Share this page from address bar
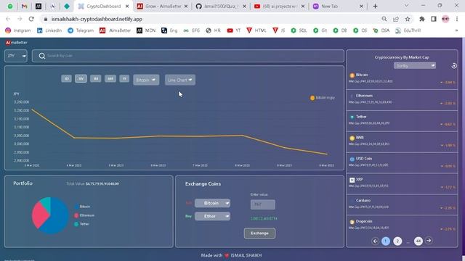Image resolution: width=465 pixels, height=261 pixels. point(396,19)
